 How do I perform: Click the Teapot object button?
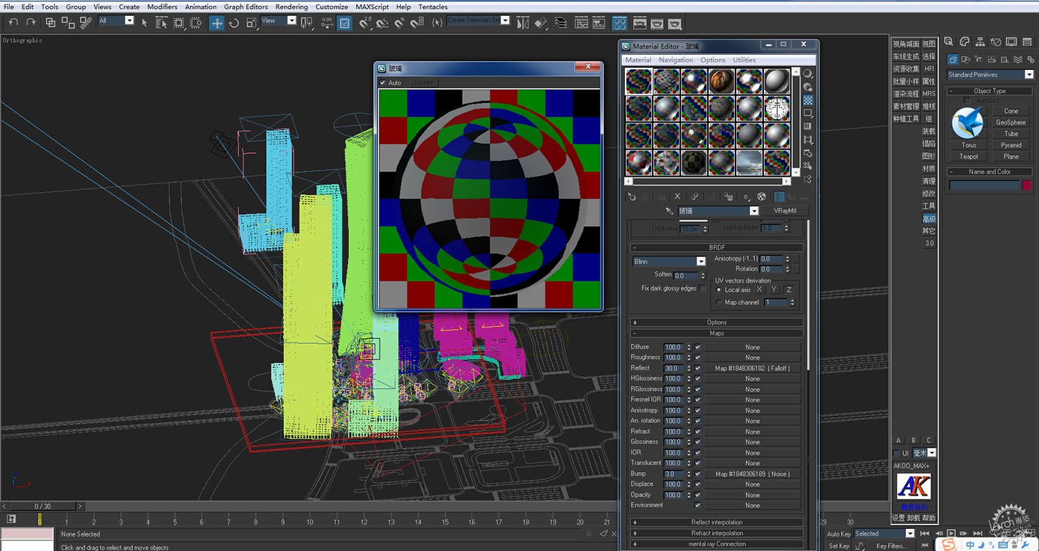(969, 157)
